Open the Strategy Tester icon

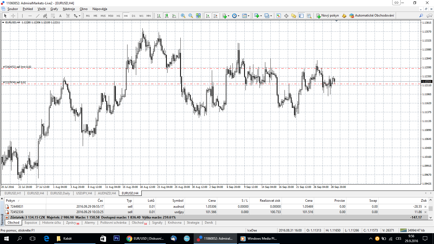click(309, 16)
